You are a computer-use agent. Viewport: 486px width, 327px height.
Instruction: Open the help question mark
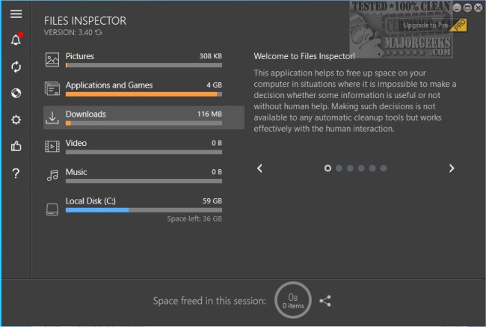pos(16,174)
